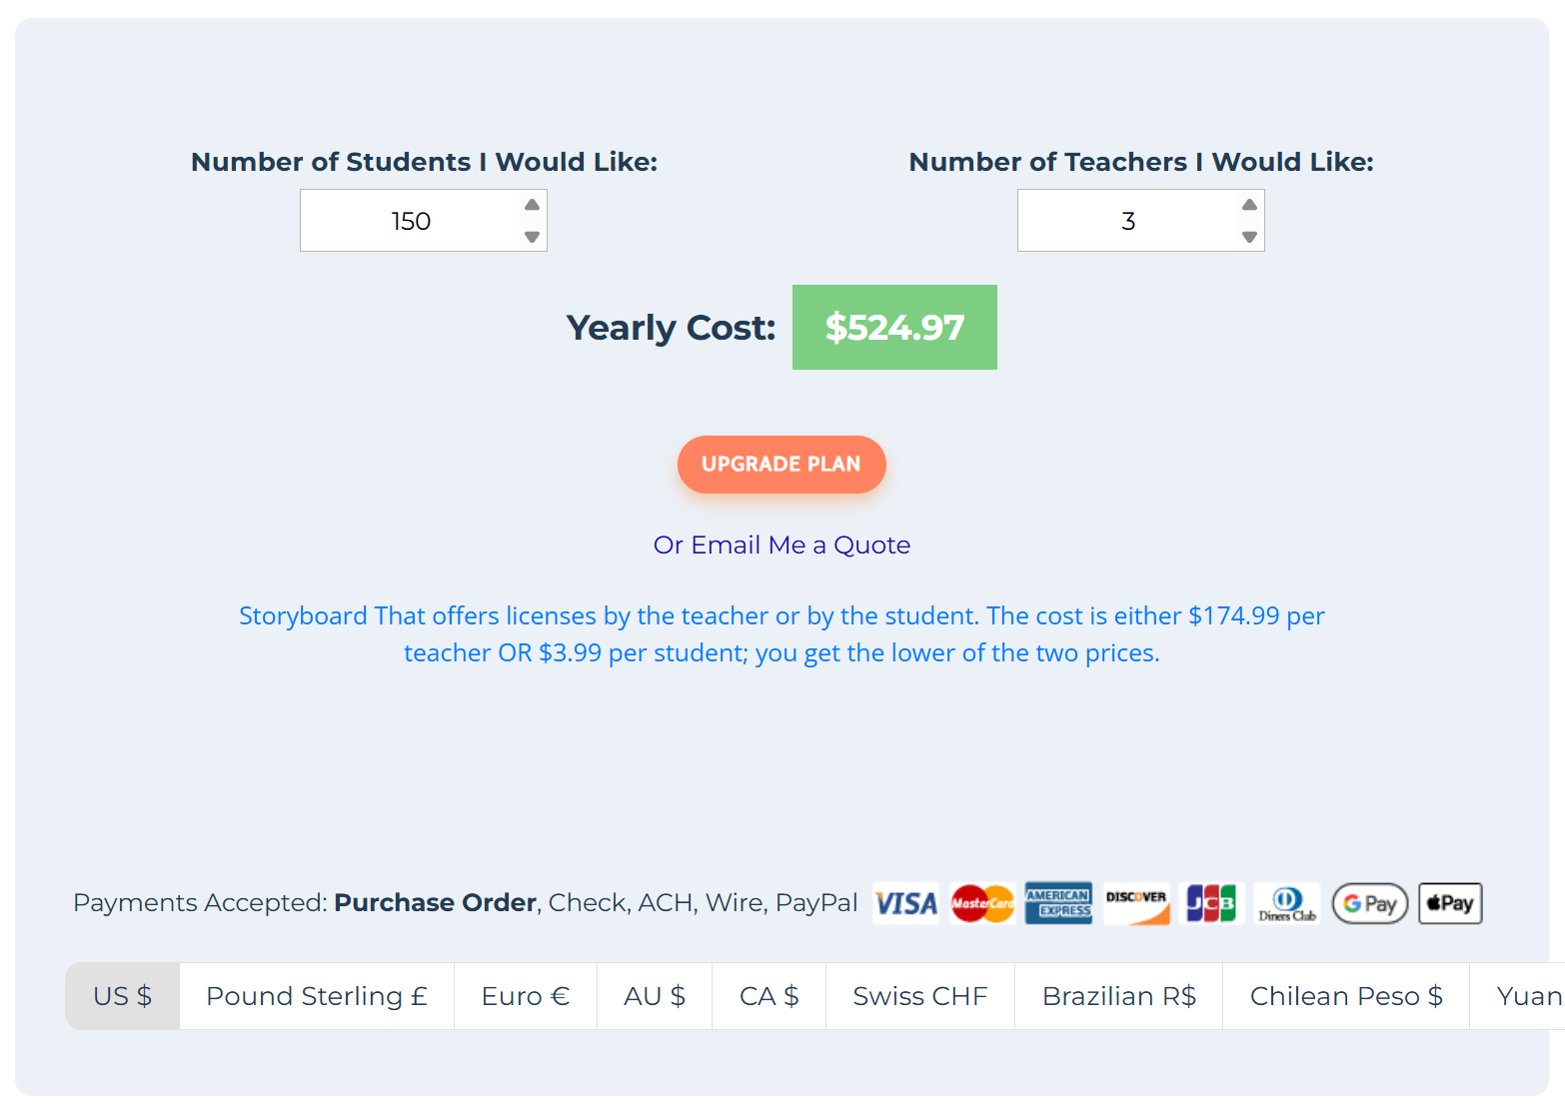Click the Diners Club icon
Image resolution: width=1565 pixels, height=1111 pixels.
1287,903
